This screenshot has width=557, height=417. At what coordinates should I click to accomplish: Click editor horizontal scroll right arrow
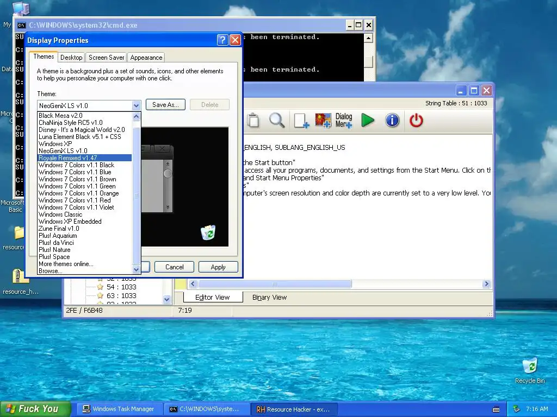486,283
